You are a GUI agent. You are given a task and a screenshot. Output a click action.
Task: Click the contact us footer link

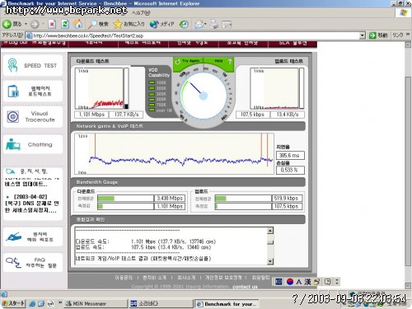245,287
